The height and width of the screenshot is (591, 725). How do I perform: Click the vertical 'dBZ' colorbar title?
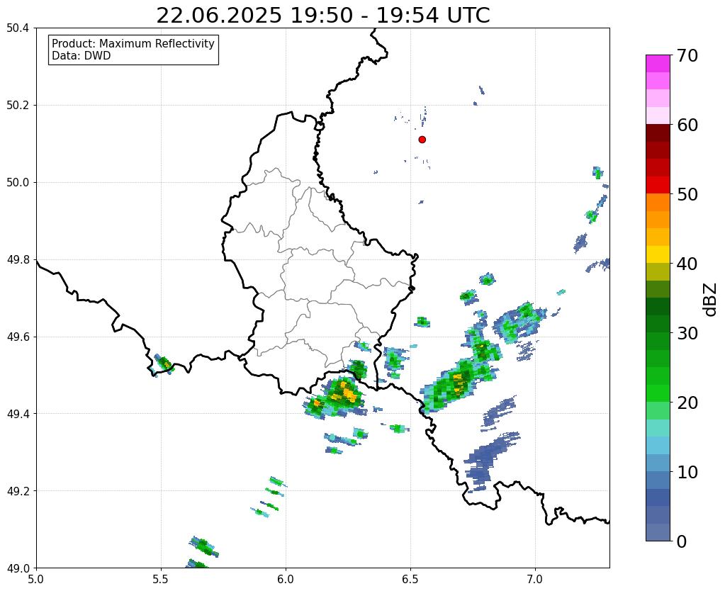click(x=711, y=300)
